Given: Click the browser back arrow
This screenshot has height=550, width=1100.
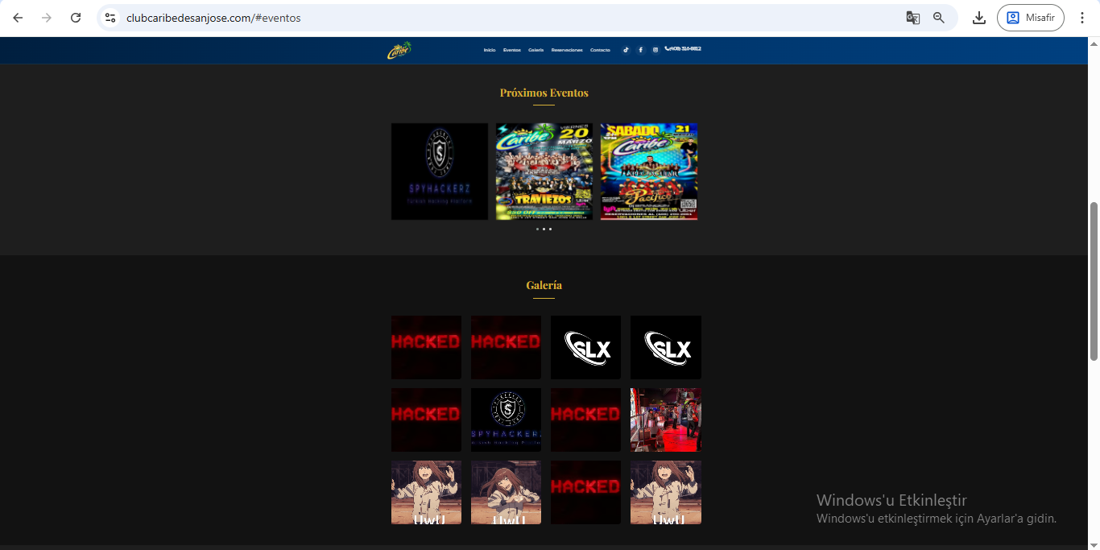Looking at the screenshot, I should 18,18.
